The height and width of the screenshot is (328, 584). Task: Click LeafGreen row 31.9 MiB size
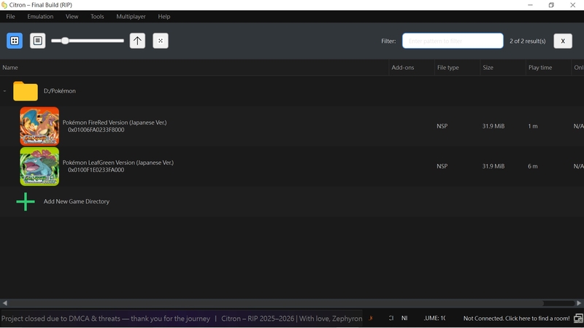tap(493, 166)
